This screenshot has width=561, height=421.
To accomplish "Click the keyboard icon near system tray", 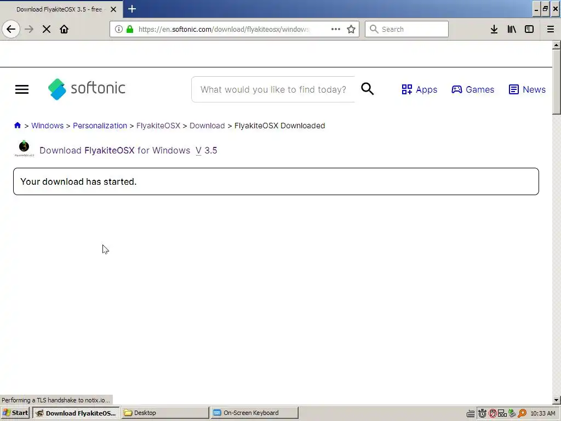I will tap(471, 413).
